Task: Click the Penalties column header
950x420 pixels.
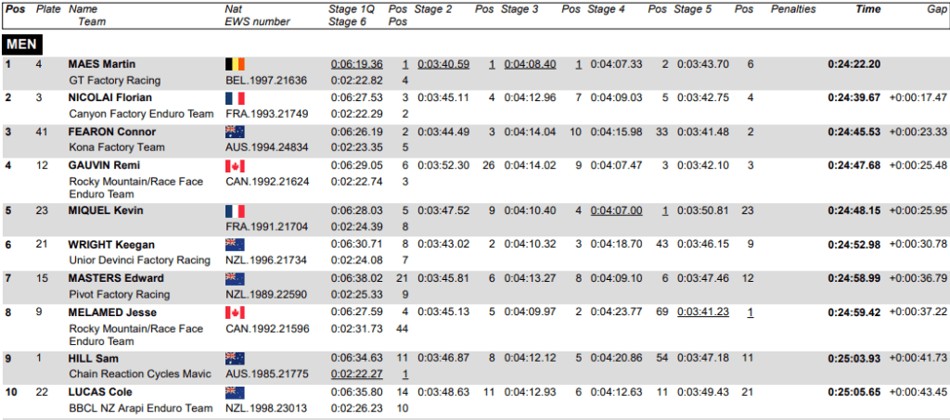Action: point(793,9)
